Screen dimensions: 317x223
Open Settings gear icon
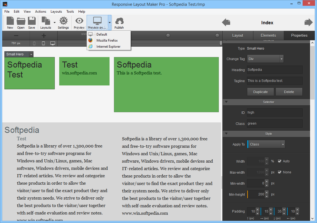[x=63, y=23]
